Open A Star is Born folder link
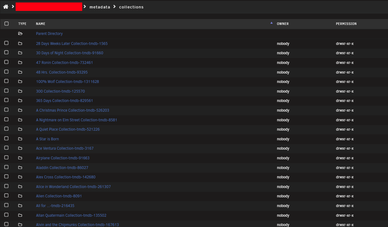This screenshot has height=227, width=388. (47, 139)
